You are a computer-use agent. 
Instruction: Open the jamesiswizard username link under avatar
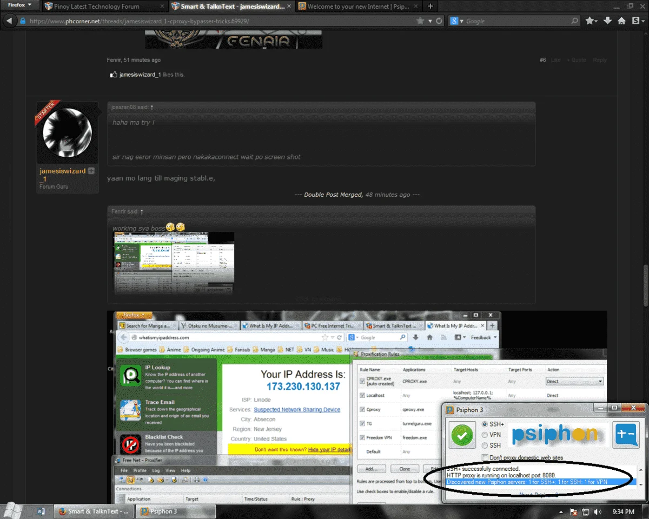point(63,175)
